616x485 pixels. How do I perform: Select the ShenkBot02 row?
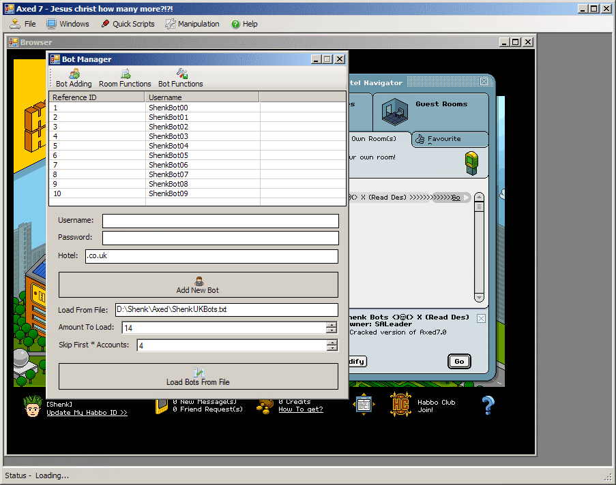[198, 127]
